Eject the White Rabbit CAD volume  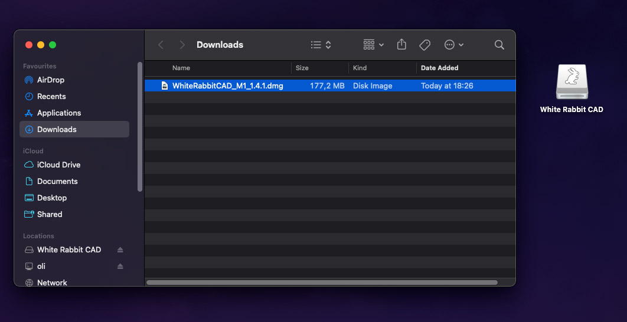click(120, 249)
